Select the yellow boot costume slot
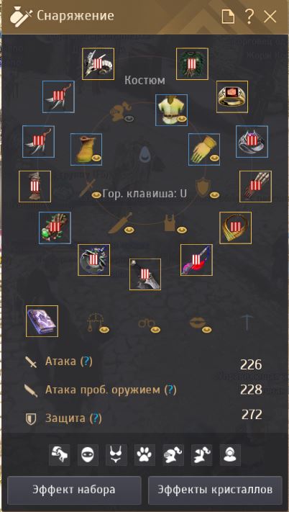The height and width of the screenshot is (512, 289). (x=86, y=149)
